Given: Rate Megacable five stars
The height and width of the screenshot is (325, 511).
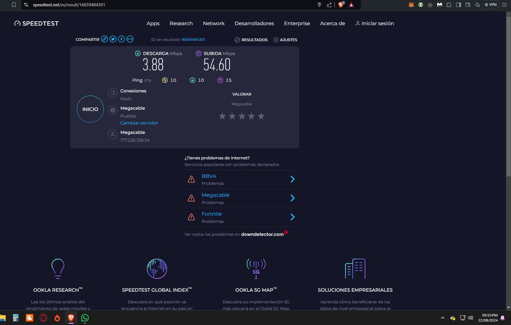Looking at the screenshot, I should coord(261,116).
